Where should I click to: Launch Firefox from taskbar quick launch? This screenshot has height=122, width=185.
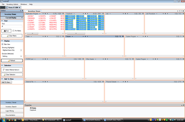pyautogui.click(x=12, y=120)
